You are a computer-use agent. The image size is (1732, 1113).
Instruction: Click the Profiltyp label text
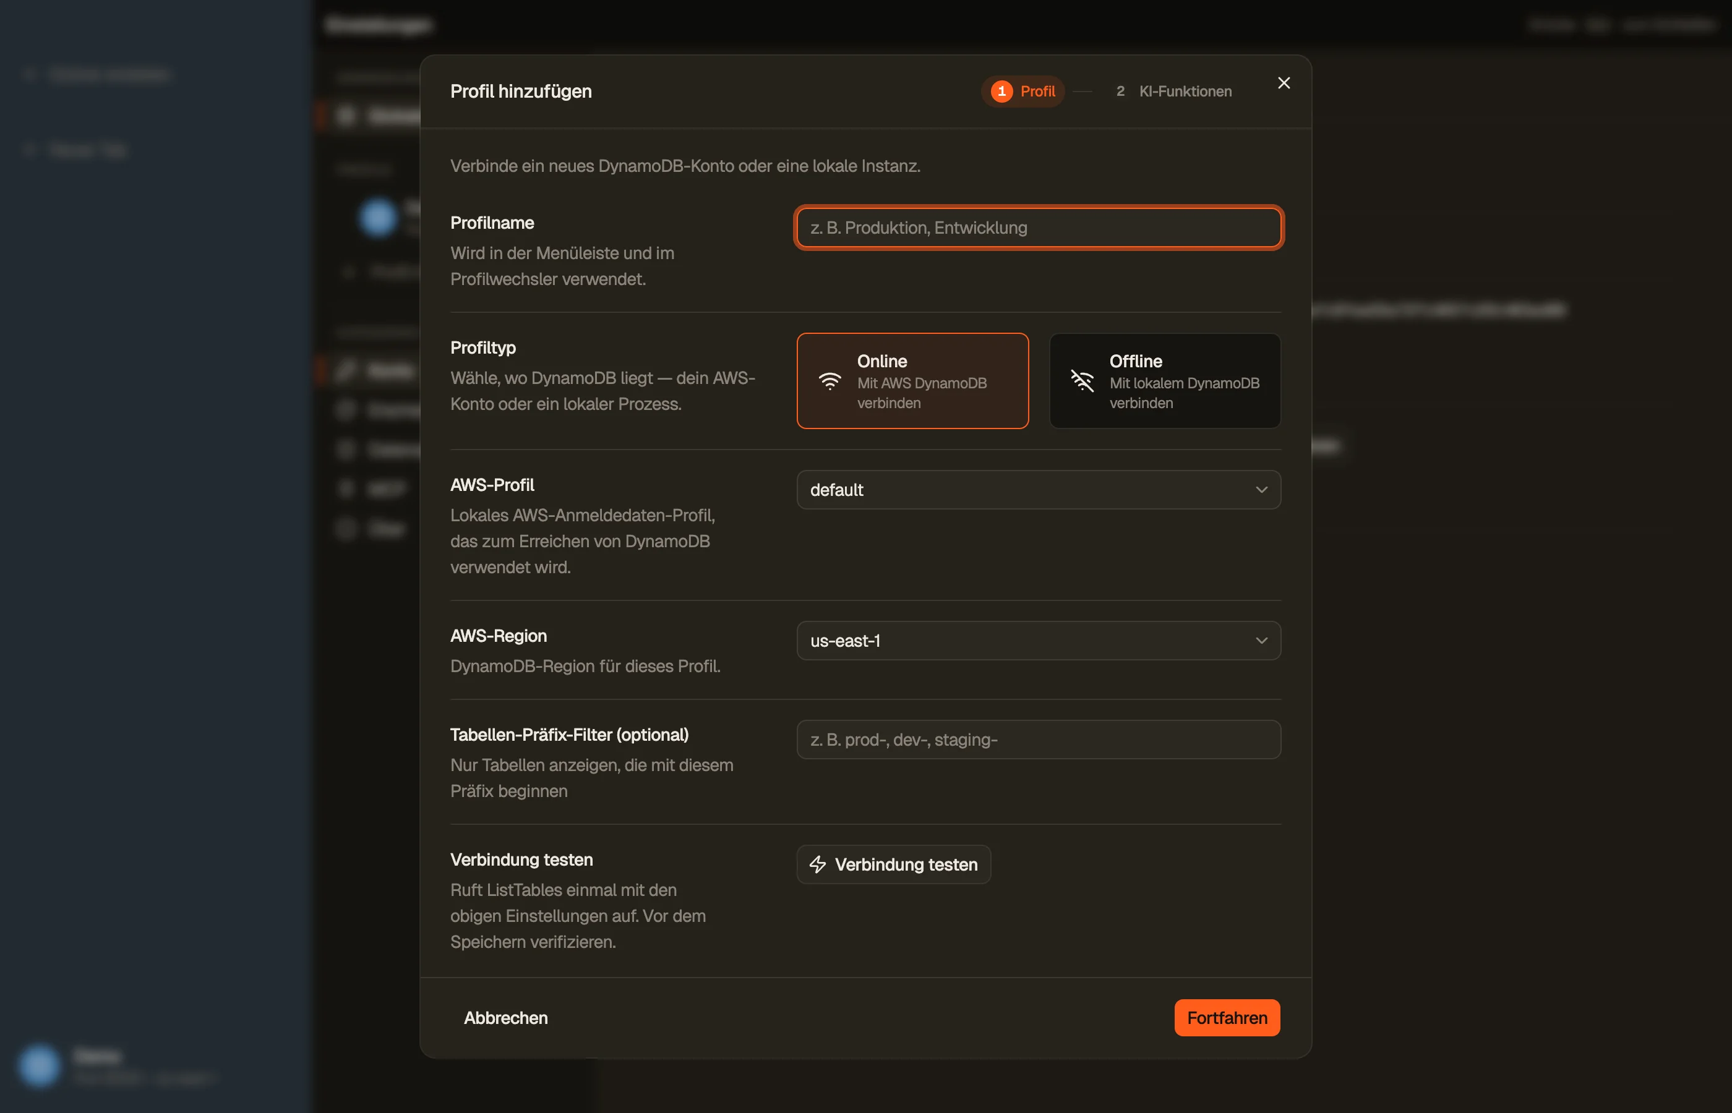click(x=483, y=348)
